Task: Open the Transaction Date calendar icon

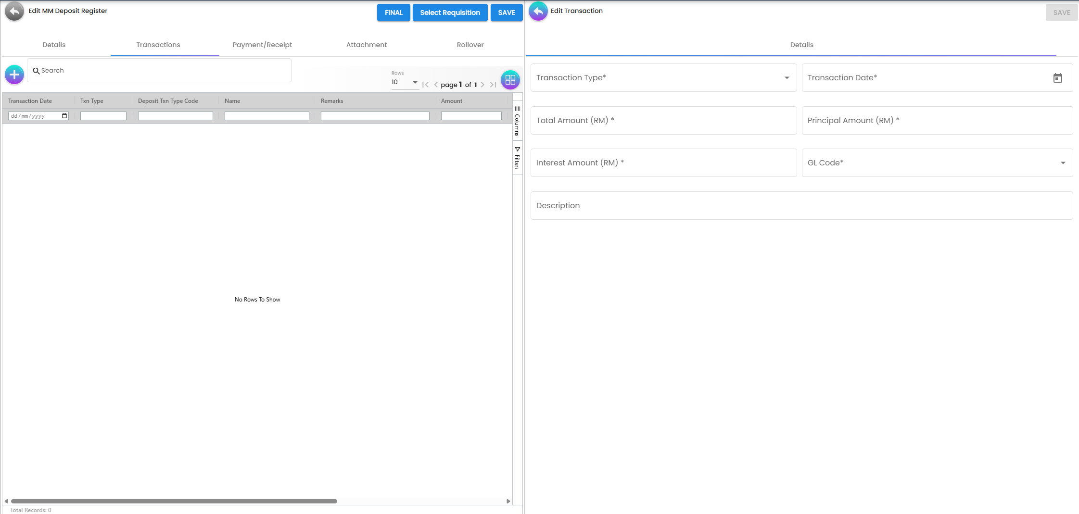Action: 1057,78
